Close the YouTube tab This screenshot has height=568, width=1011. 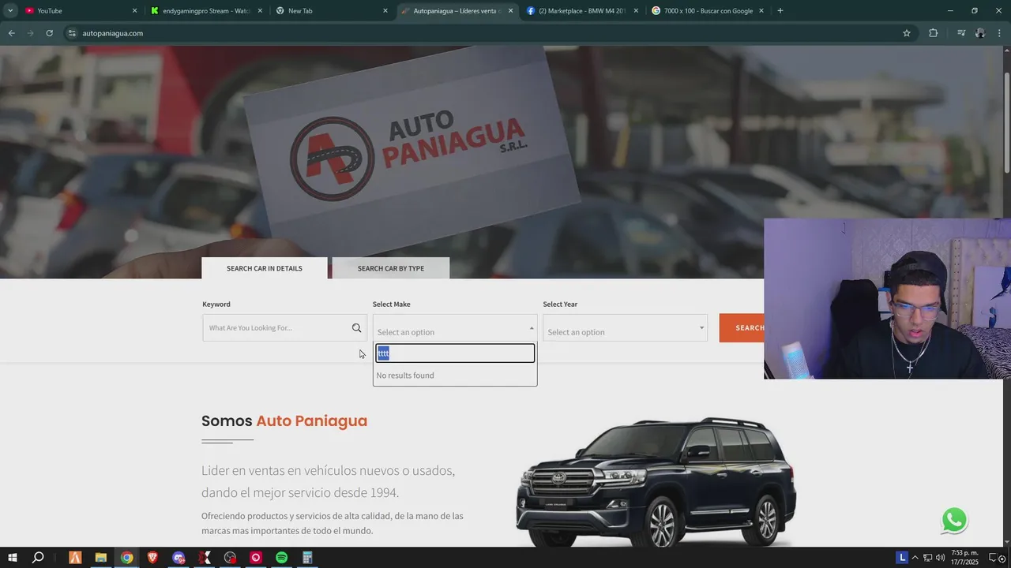134,11
